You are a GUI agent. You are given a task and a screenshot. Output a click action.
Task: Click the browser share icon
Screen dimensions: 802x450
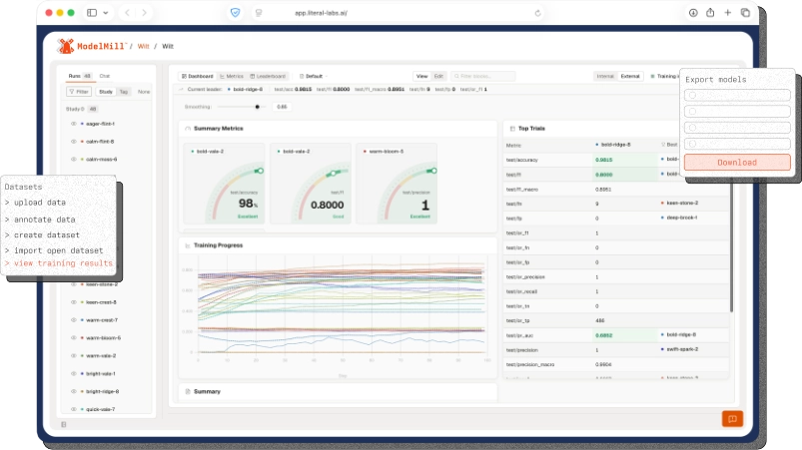click(710, 13)
